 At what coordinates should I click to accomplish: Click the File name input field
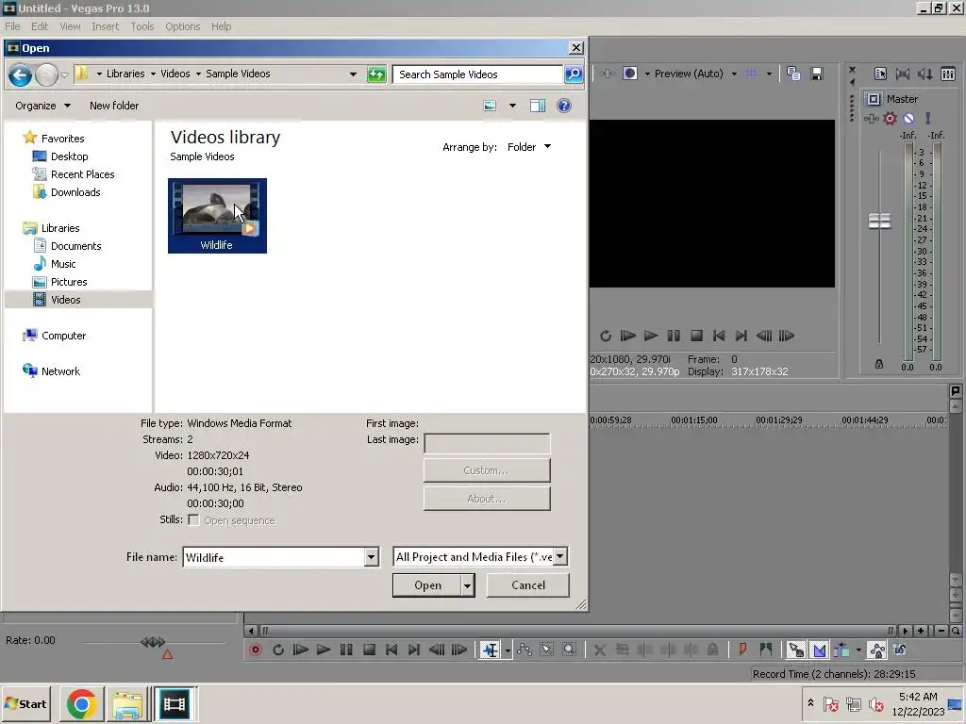[x=274, y=557]
